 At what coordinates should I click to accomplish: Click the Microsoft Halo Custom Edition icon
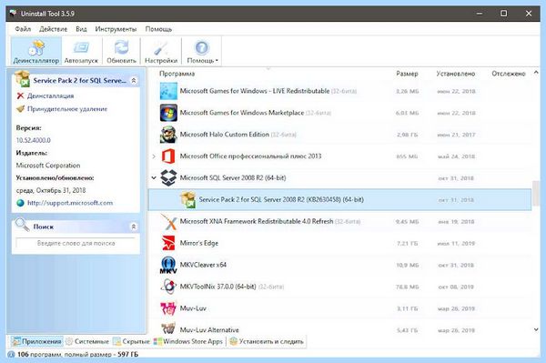168,135
